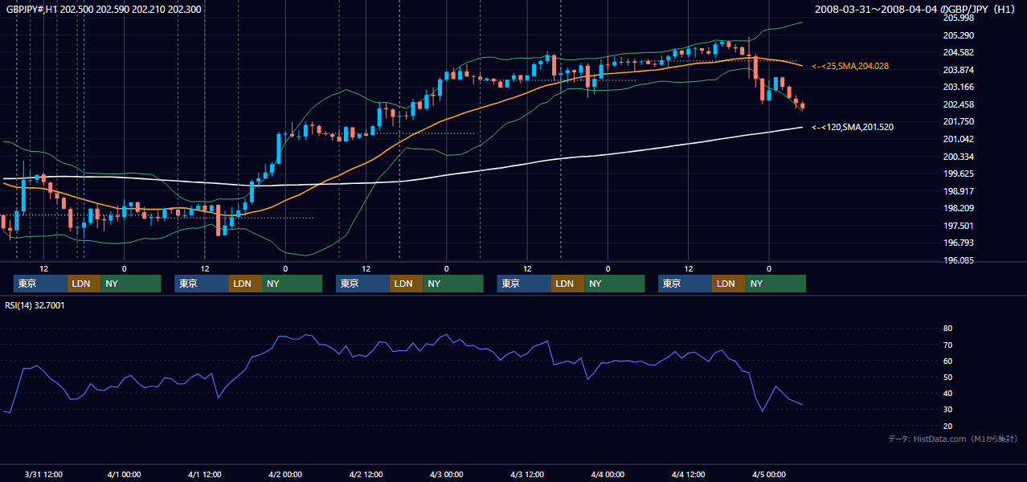Screen dimensions: 1027x482
Task: Click the RSI 70 level label
Action: 947,345
